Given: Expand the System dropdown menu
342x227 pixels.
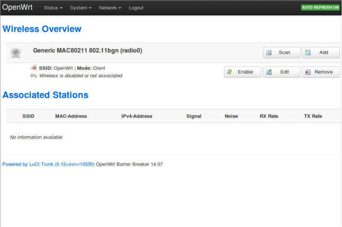Looking at the screenshot, I should point(81,8).
